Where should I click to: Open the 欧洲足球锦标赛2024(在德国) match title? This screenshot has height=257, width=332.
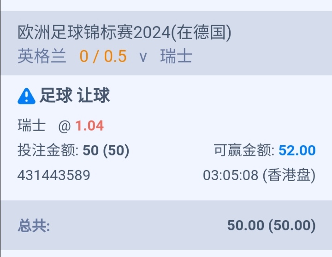(125, 33)
